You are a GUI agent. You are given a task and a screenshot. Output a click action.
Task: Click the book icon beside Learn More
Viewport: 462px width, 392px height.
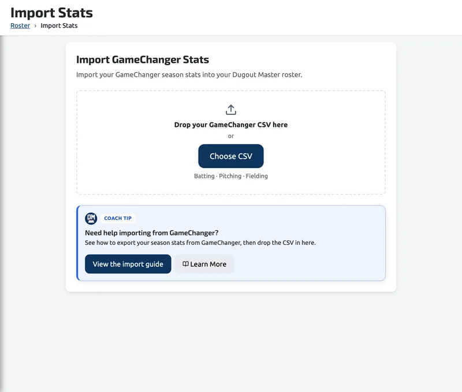point(185,264)
